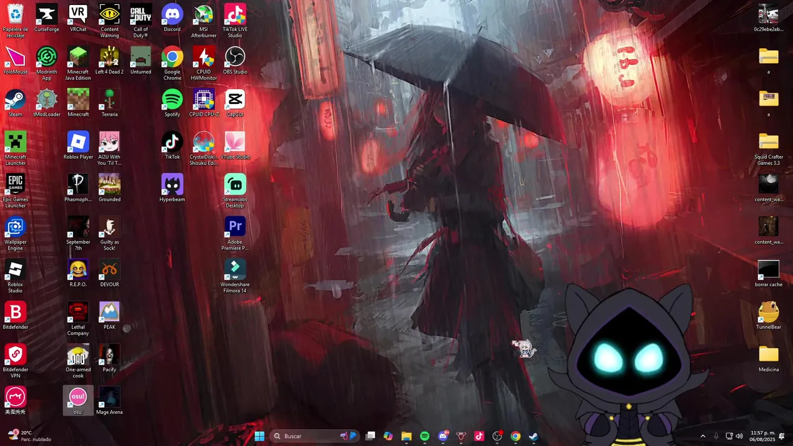Open Google Chrome desktop shortcut
The height and width of the screenshot is (446, 793).
coord(172,63)
